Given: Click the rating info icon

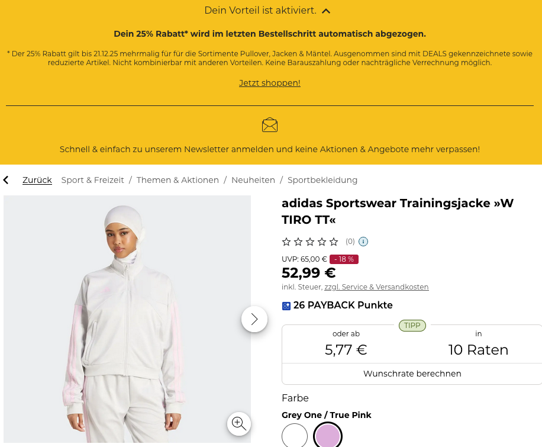Looking at the screenshot, I should point(363,242).
